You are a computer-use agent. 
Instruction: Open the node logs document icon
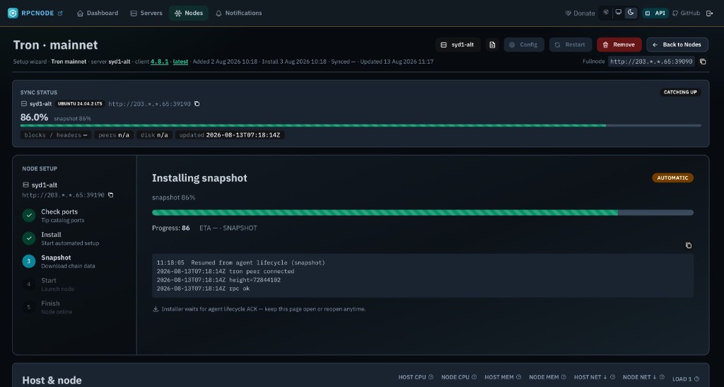[492, 45]
